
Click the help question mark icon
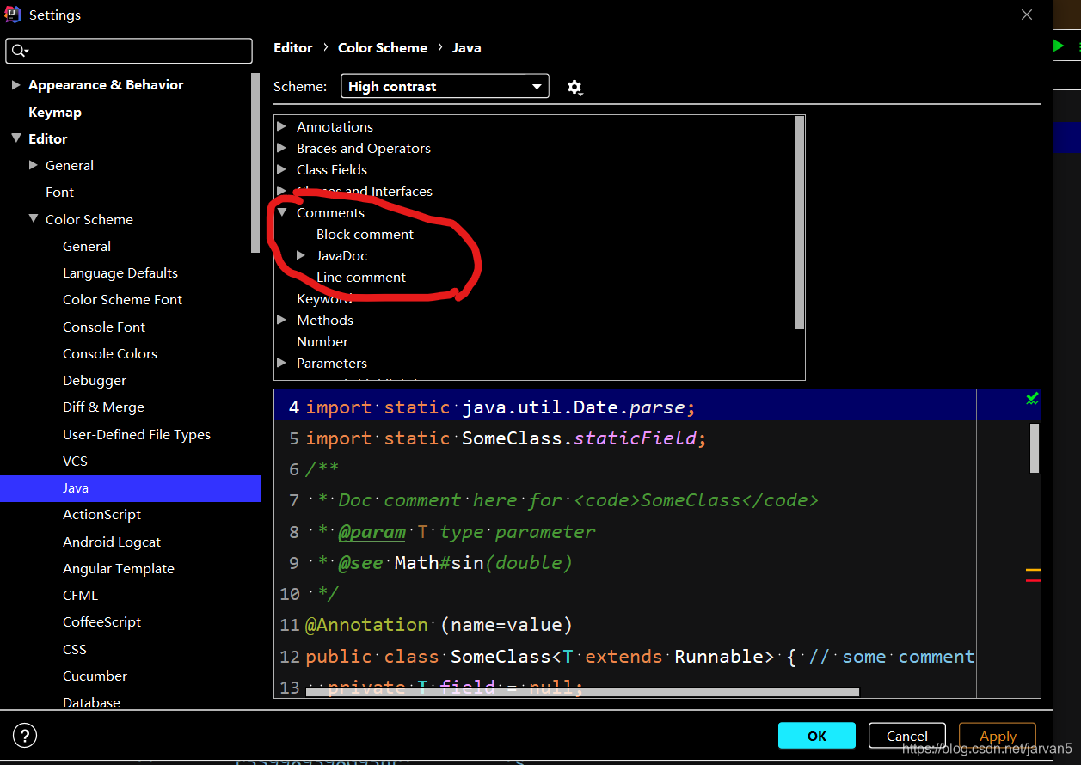pyautogui.click(x=26, y=736)
